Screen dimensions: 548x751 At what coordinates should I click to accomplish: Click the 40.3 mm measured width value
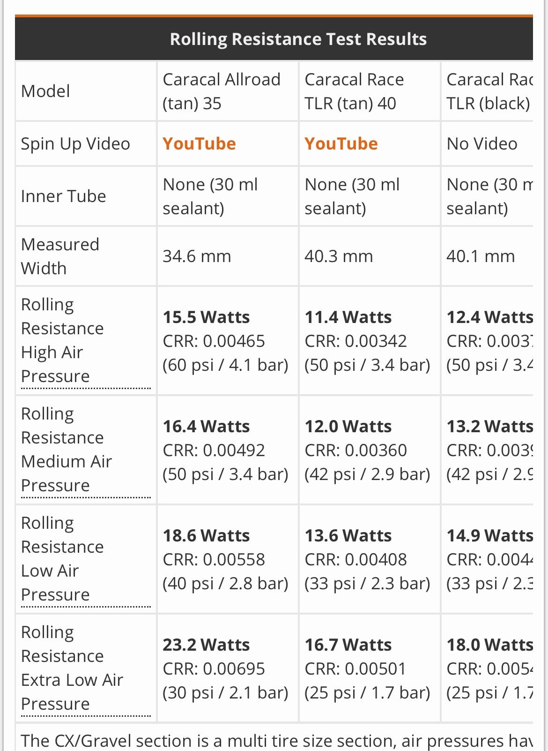339,256
